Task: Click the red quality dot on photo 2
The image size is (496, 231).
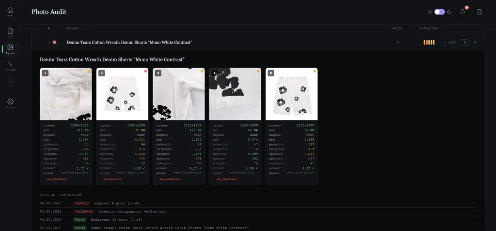Action: (145, 72)
